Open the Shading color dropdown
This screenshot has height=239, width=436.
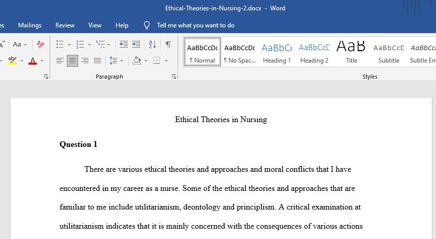click(146, 61)
